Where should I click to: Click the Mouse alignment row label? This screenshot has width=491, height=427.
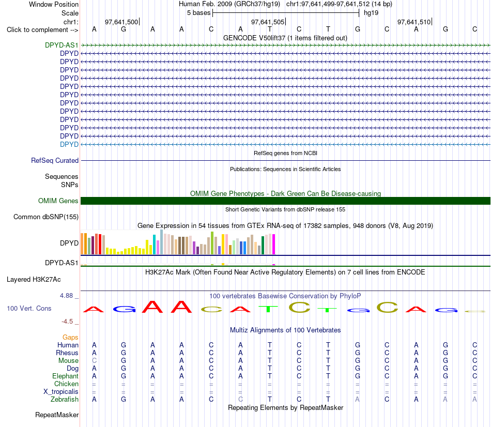pyautogui.click(x=68, y=361)
